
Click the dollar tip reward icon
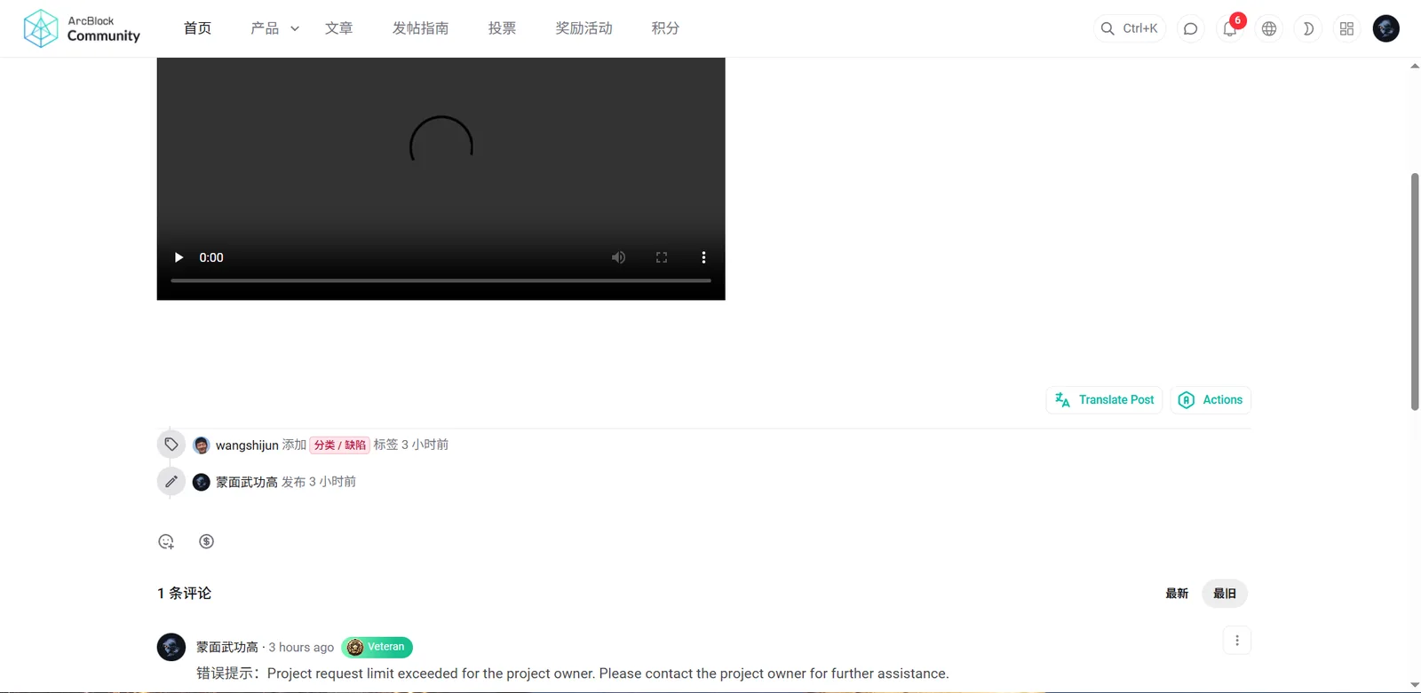(206, 541)
